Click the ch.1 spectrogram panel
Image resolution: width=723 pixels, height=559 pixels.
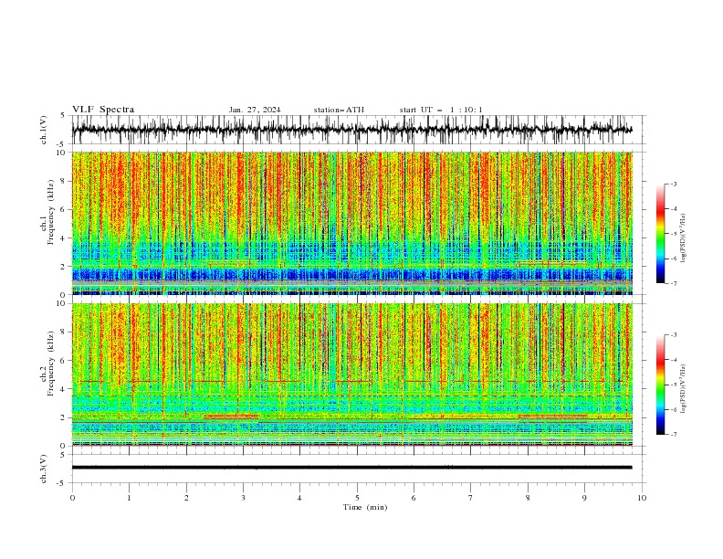351,223
